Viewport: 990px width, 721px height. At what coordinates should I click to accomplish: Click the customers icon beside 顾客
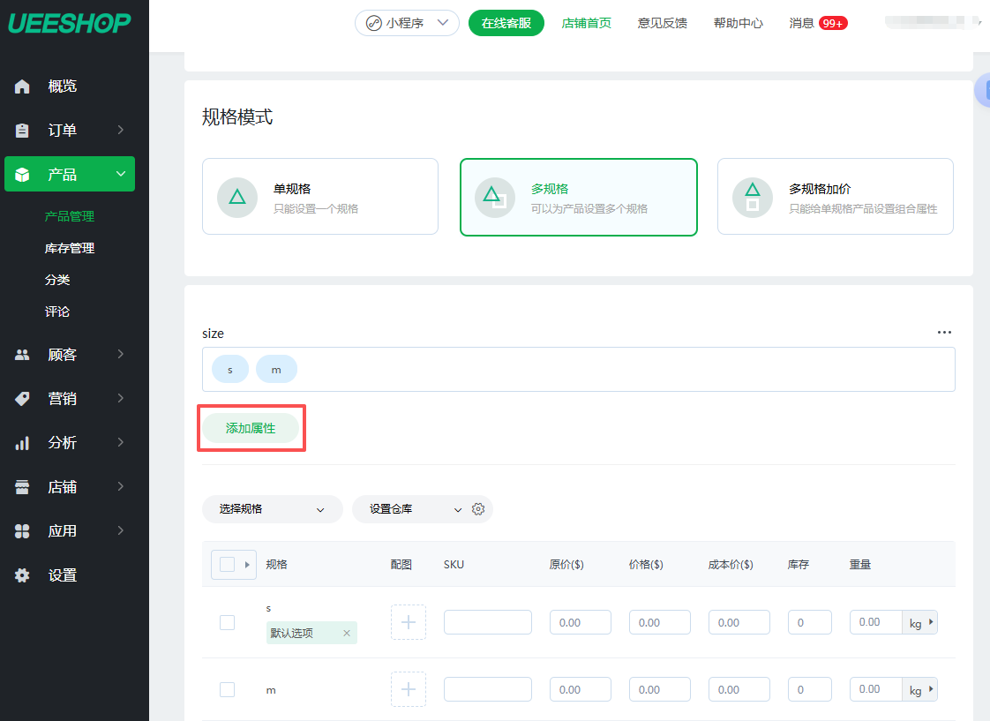tap(22, 355)
